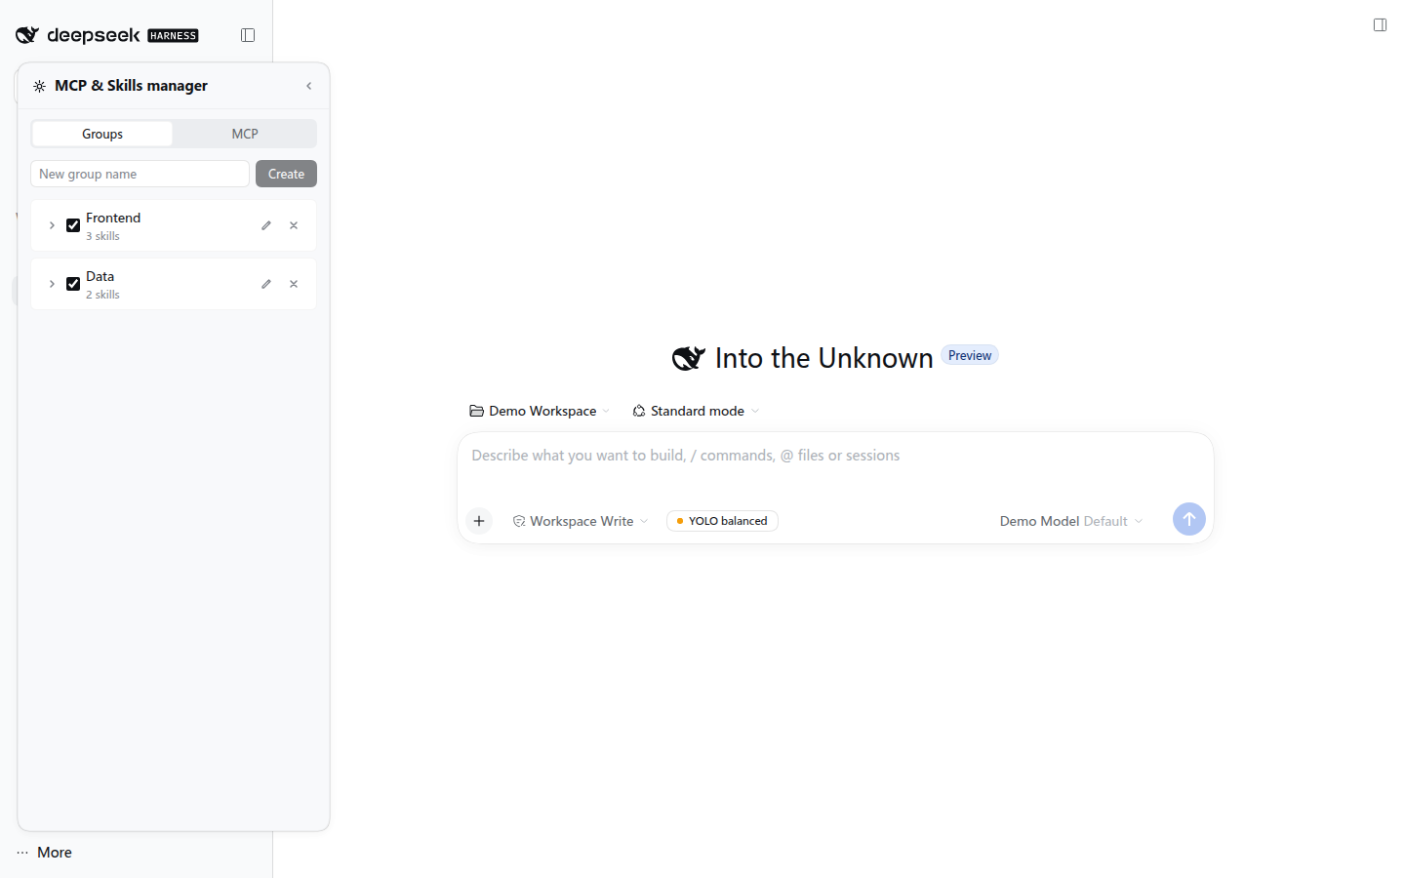Edit the Frontend group name
Image resolution: width=1405 pixels, height=878 pixels.
(266, 225)
